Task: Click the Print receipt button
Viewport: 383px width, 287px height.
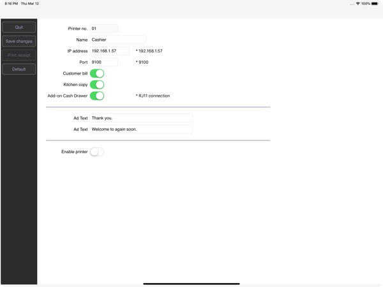Action: pyautogui.click(x=19, y=55)
